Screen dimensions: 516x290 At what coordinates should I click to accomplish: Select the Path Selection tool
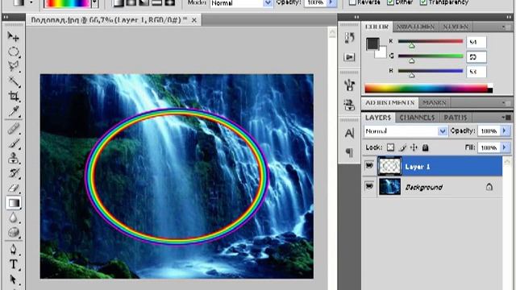coord(13,280)
